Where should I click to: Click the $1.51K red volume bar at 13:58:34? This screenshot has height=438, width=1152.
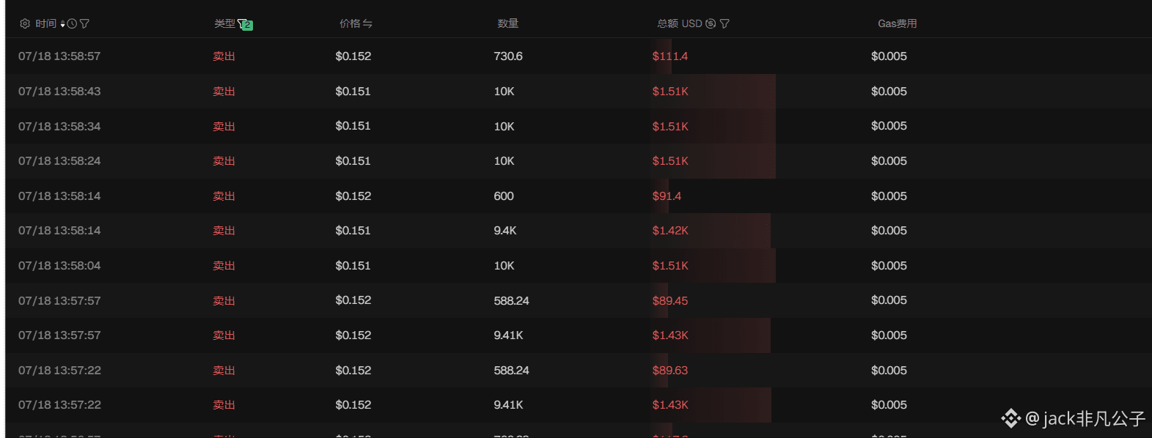click(x=713, y=126)
